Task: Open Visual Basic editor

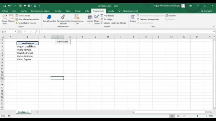Action: 4,19
